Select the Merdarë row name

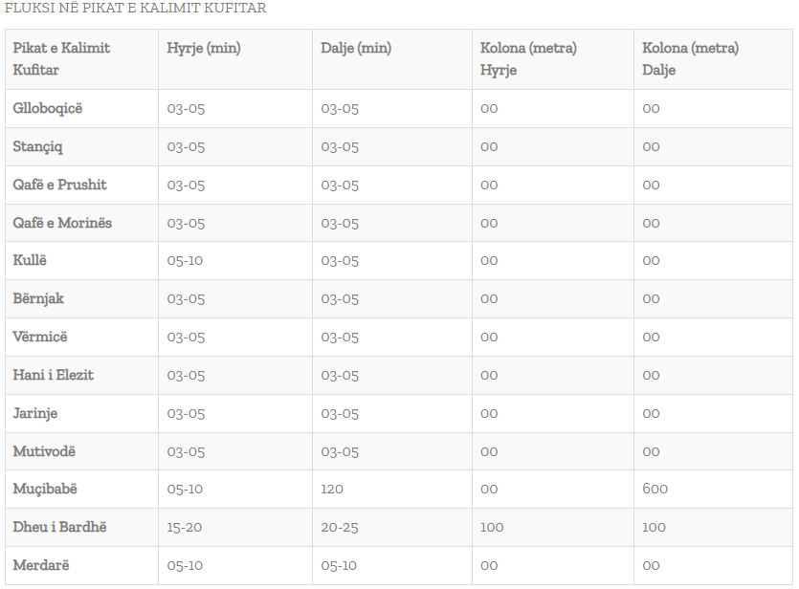click(41, 566)
